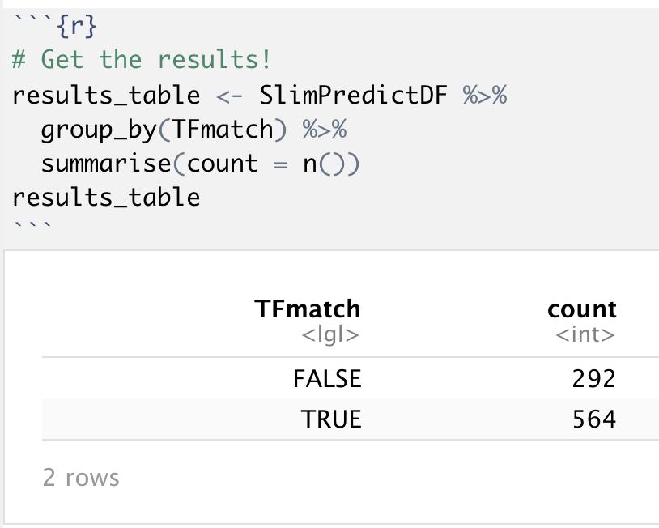659x528 pixels.
Task: Click the count value 564
Action: point(593,419)
